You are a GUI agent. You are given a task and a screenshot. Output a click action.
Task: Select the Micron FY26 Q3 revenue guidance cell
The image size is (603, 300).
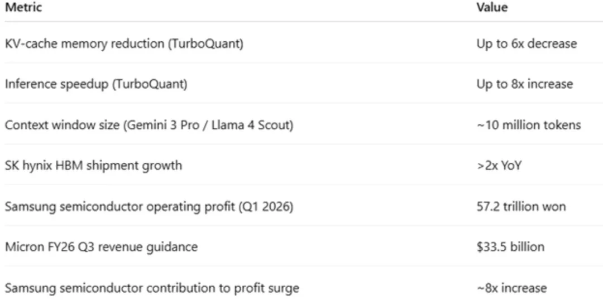[x=101, y=246]
